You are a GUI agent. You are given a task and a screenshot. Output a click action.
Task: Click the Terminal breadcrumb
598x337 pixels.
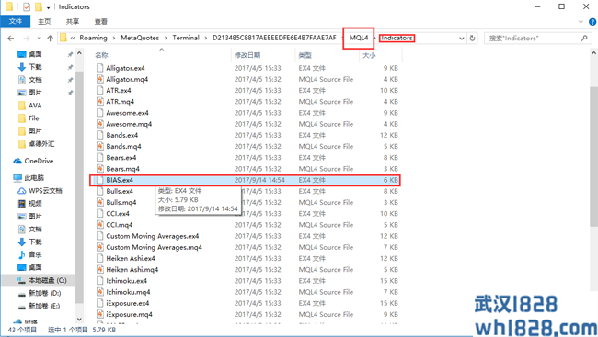point(186,38)
